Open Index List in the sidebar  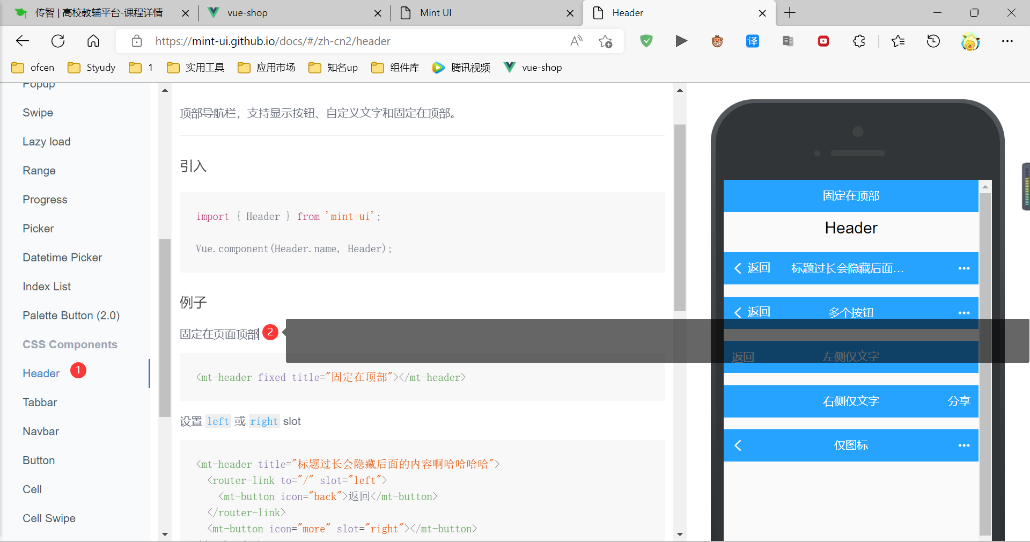click(47, 287)
